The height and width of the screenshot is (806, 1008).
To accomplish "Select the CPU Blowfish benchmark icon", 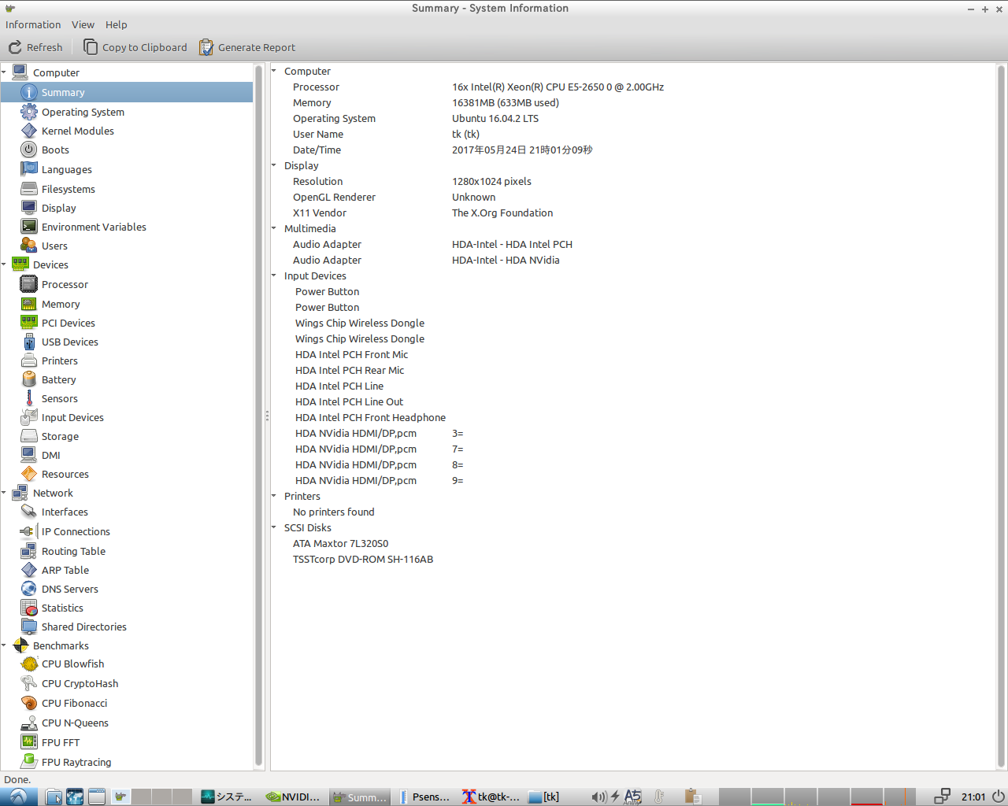I will [29, 664].
